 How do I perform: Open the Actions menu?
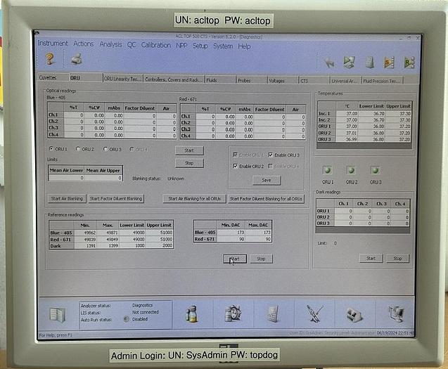click(x=84, y=44)
